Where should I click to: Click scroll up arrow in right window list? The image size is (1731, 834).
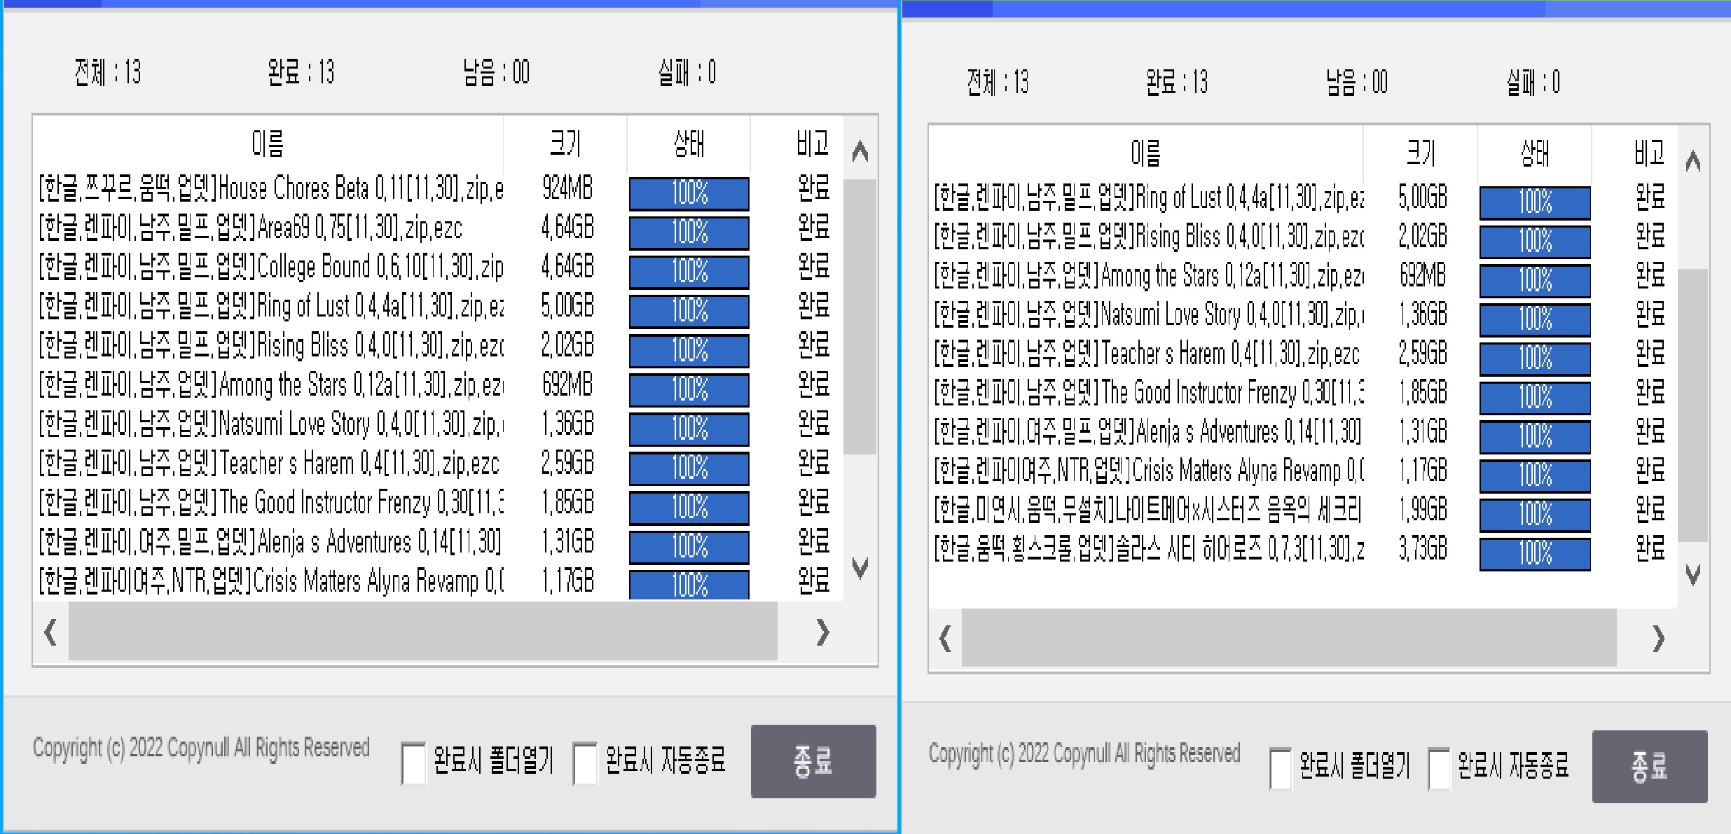click(x=1693, y=162)
